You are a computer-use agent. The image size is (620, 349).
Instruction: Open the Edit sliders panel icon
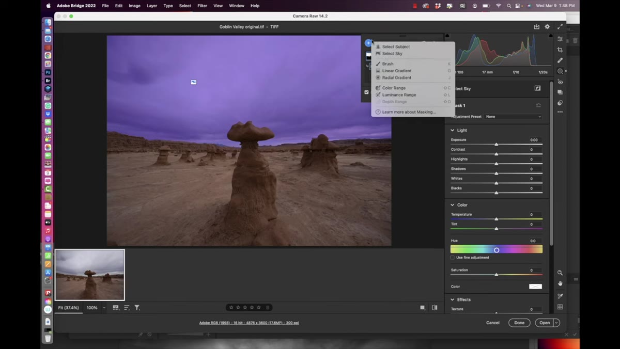[560, 39]
